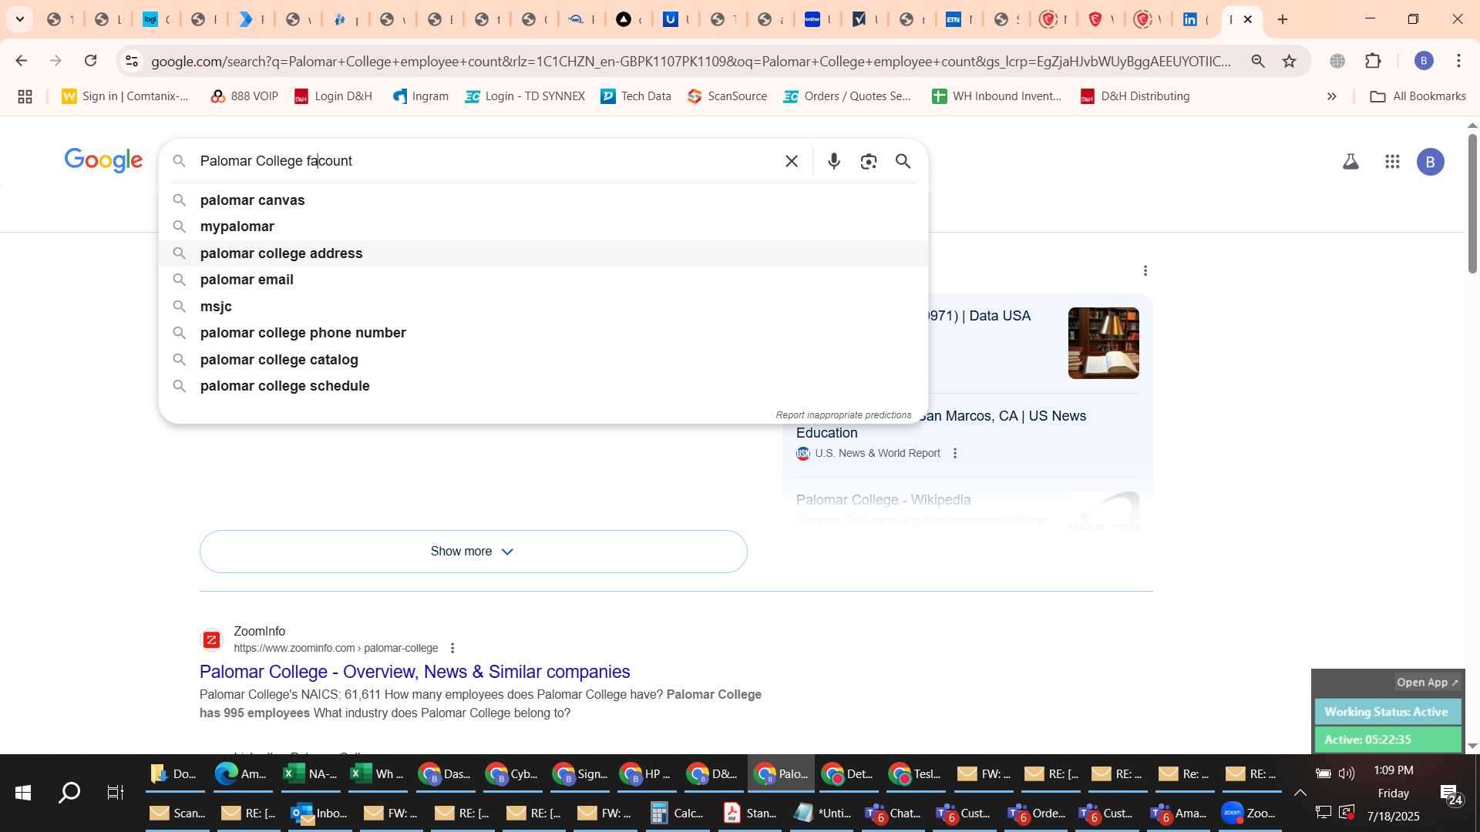Focus the Google search input field
The height and width of the screenshot is (832, 1480).
pyautogui.click(x=486, y=161)
